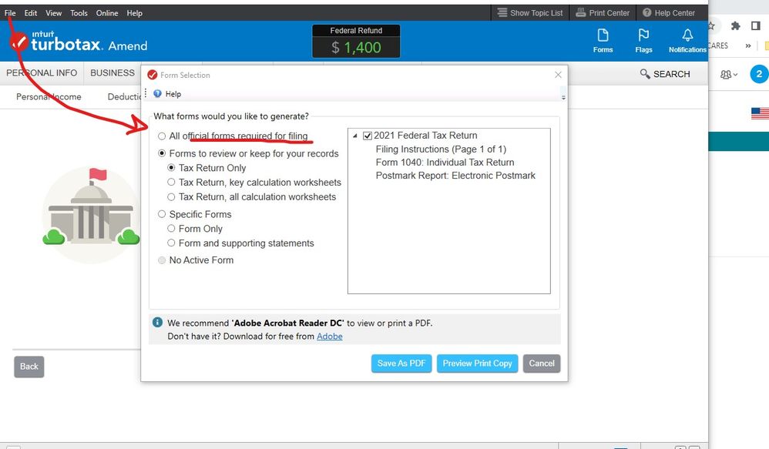Select Postmark Report: Electronic Postmark
The width and height of the screenshot is (769, 449).
pyautogui.click(x=455, y=176)
